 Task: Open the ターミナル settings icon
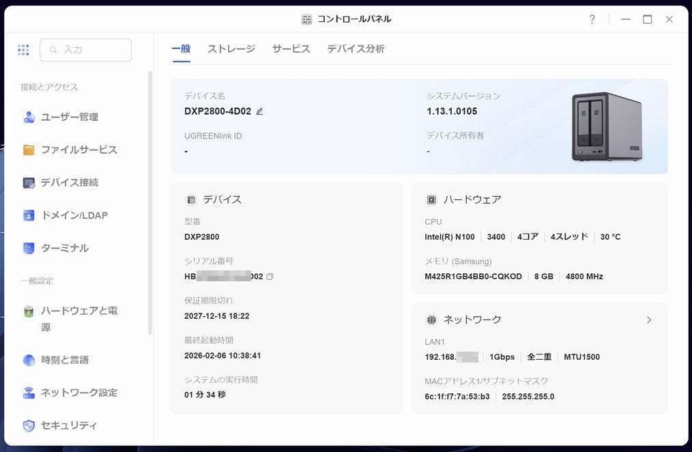29,248
